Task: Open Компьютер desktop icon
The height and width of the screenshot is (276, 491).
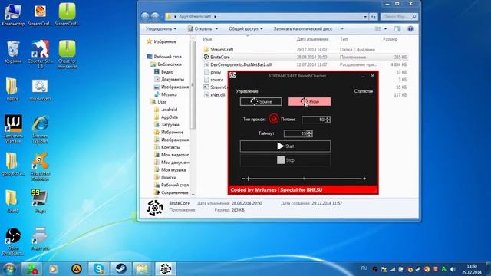Action: click(x=13, y=15)
